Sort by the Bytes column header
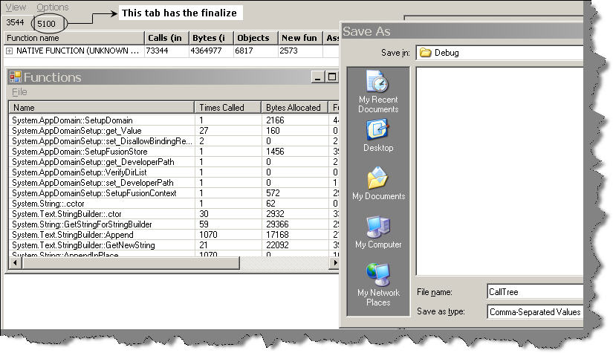 click(x=211, y=38)
